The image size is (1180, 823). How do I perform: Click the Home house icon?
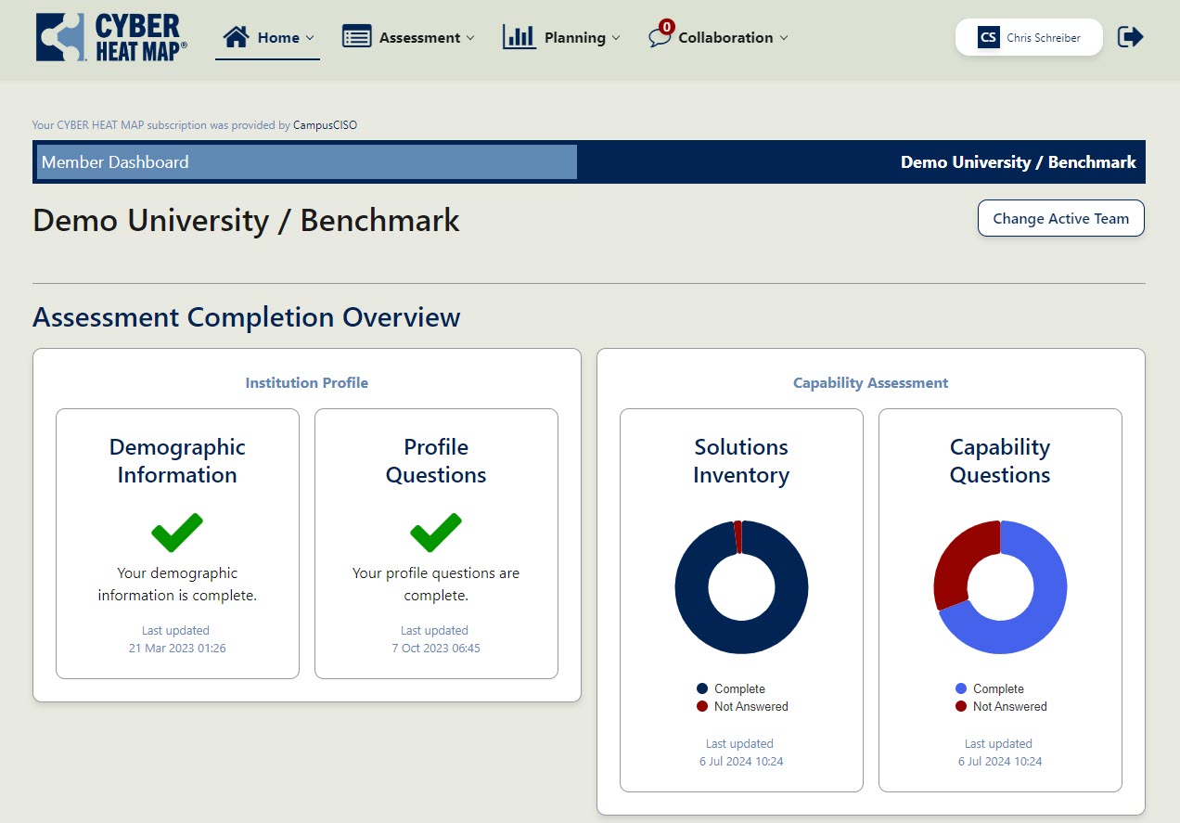click(237, 37)
